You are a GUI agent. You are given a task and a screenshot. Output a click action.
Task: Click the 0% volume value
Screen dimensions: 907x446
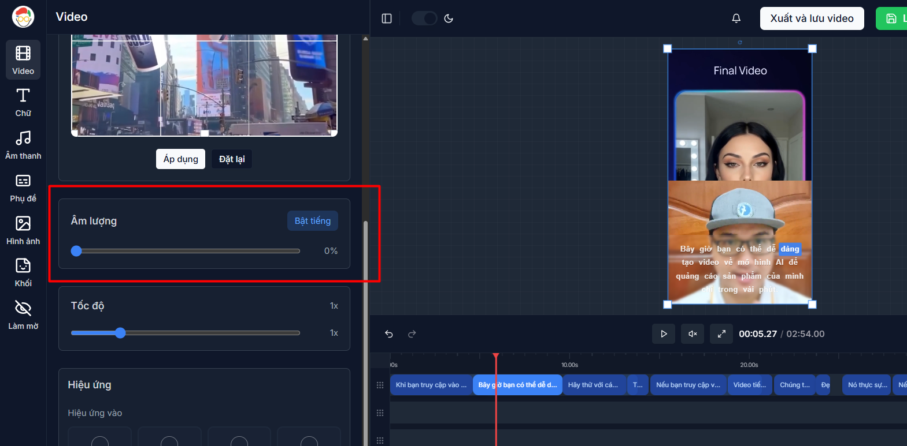331,251
